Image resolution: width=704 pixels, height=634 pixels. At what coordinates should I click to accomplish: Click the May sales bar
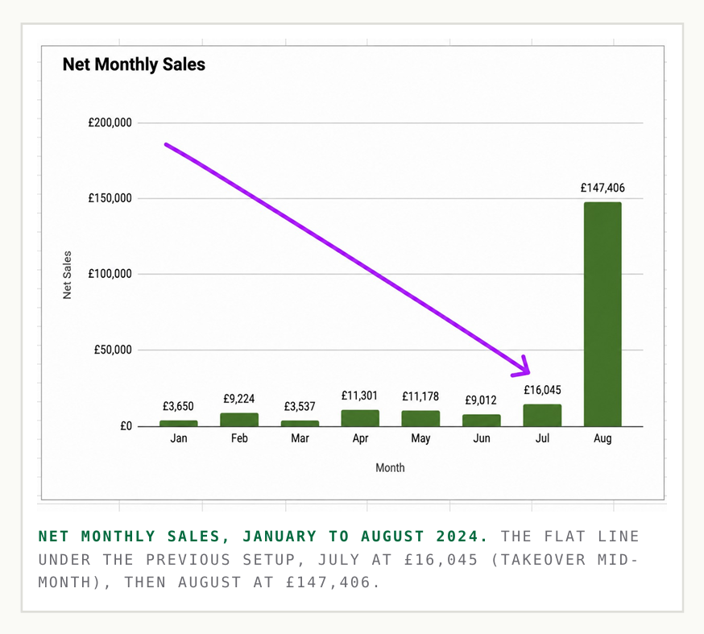(x=420, y=418)
